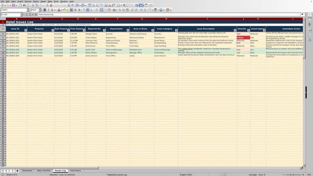Toggle Bold formatting
The width and height of the screenshot is (313, 176).
tap(45, 10)
